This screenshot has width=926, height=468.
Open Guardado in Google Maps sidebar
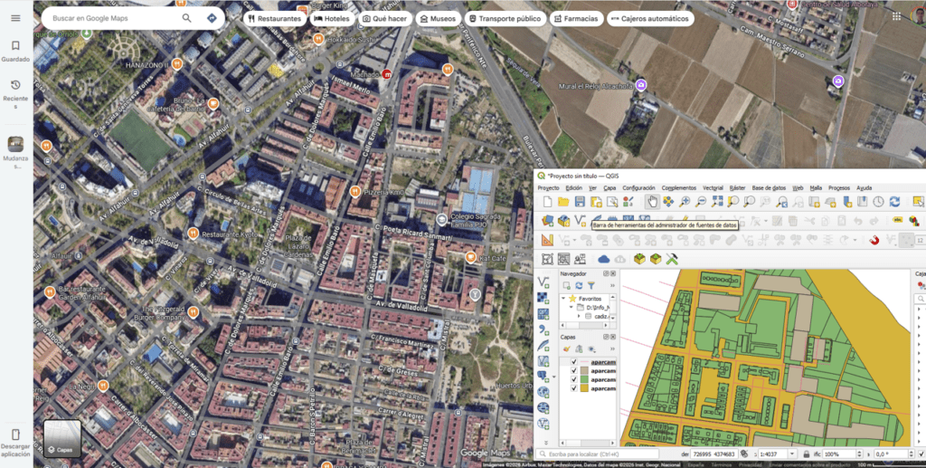(15, 52)
